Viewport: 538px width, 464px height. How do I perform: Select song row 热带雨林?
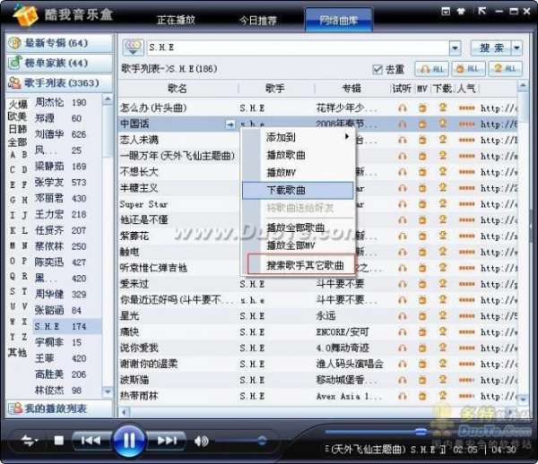click(317, 396)
